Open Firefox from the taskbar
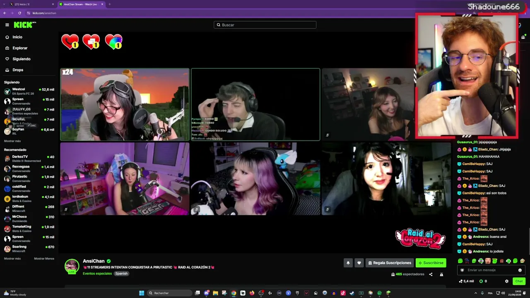The image size is (530, 298). click(252, 293)
